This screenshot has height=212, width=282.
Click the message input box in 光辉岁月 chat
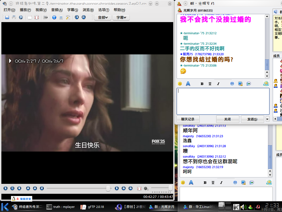pos(223,101)
